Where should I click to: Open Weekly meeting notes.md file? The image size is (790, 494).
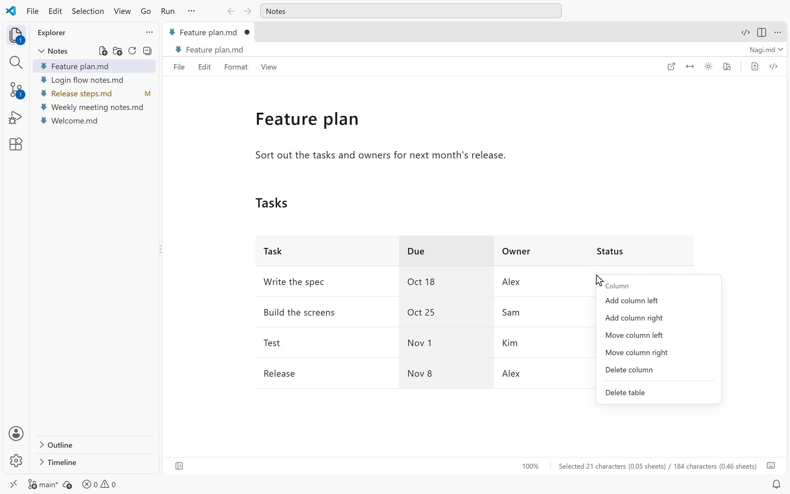click(x=94, y=107)
